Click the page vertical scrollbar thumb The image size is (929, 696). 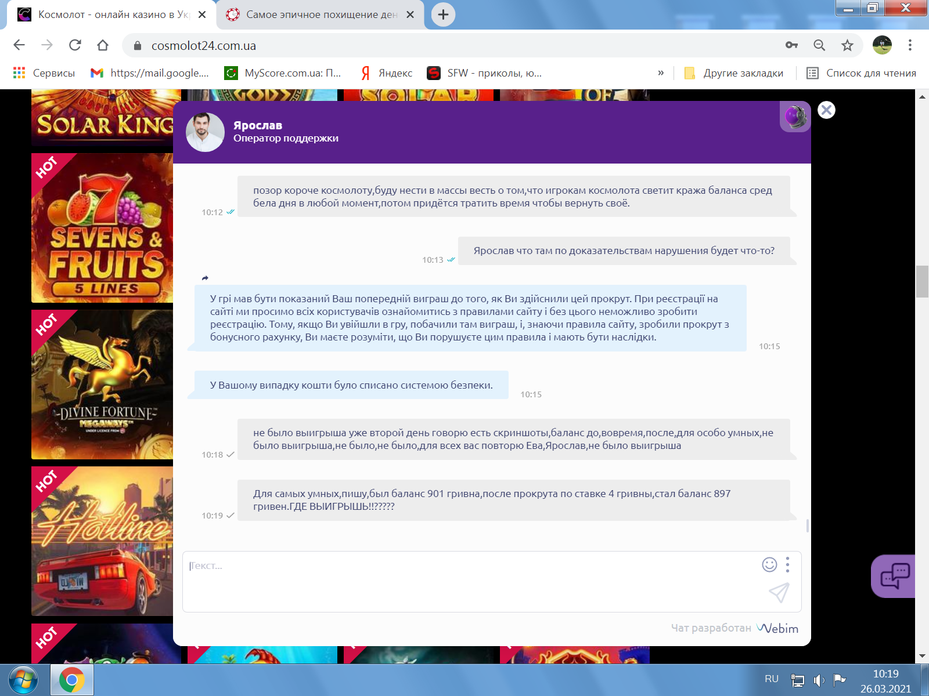coord(922,281)
